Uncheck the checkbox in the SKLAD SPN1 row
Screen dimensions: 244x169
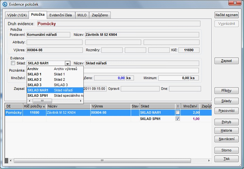coord(177,119)
